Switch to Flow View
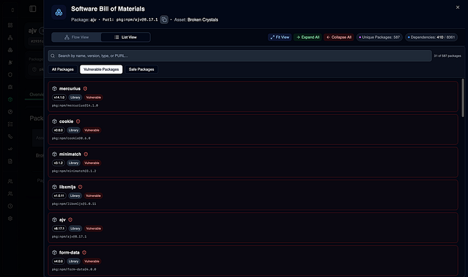The image size is (468, 277). pyautogui.click(x=76, y=37)
